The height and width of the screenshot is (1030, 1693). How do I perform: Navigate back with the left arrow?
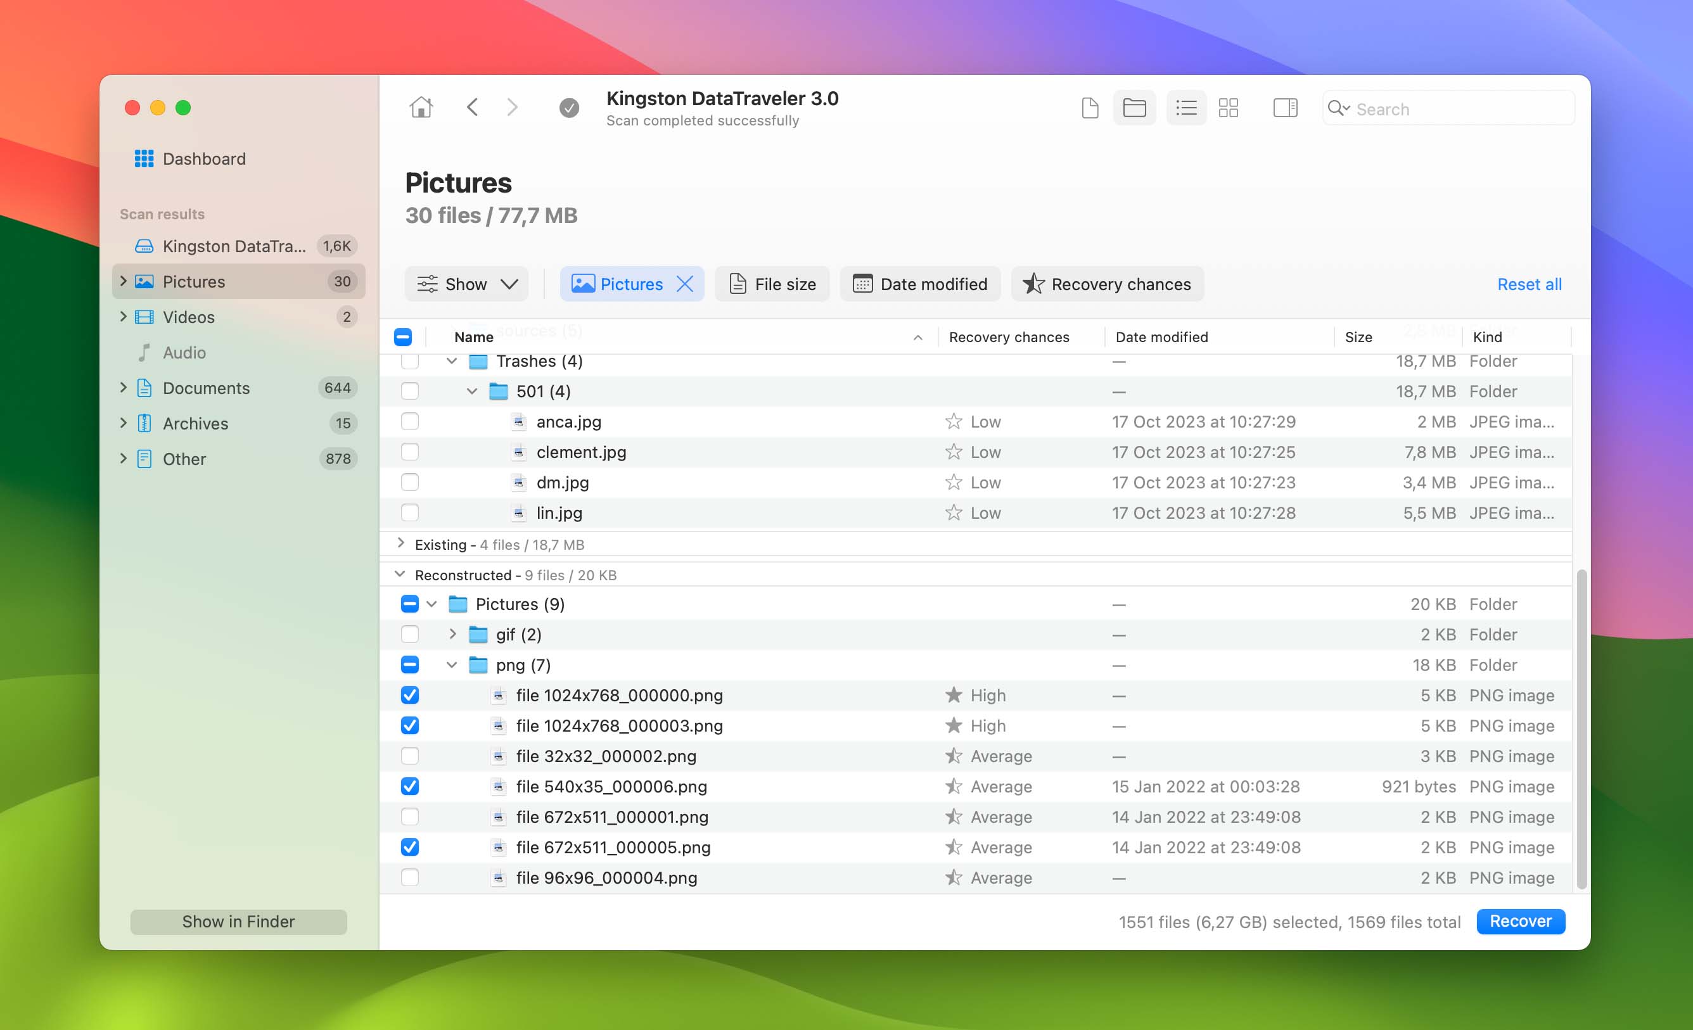[472, 107]
